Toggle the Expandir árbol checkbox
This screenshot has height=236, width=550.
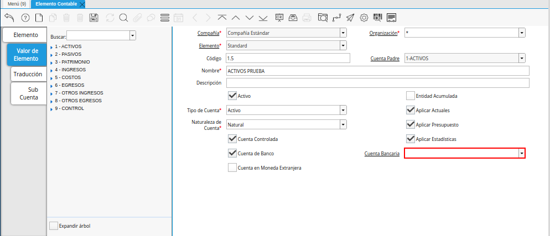coord(53,225)
